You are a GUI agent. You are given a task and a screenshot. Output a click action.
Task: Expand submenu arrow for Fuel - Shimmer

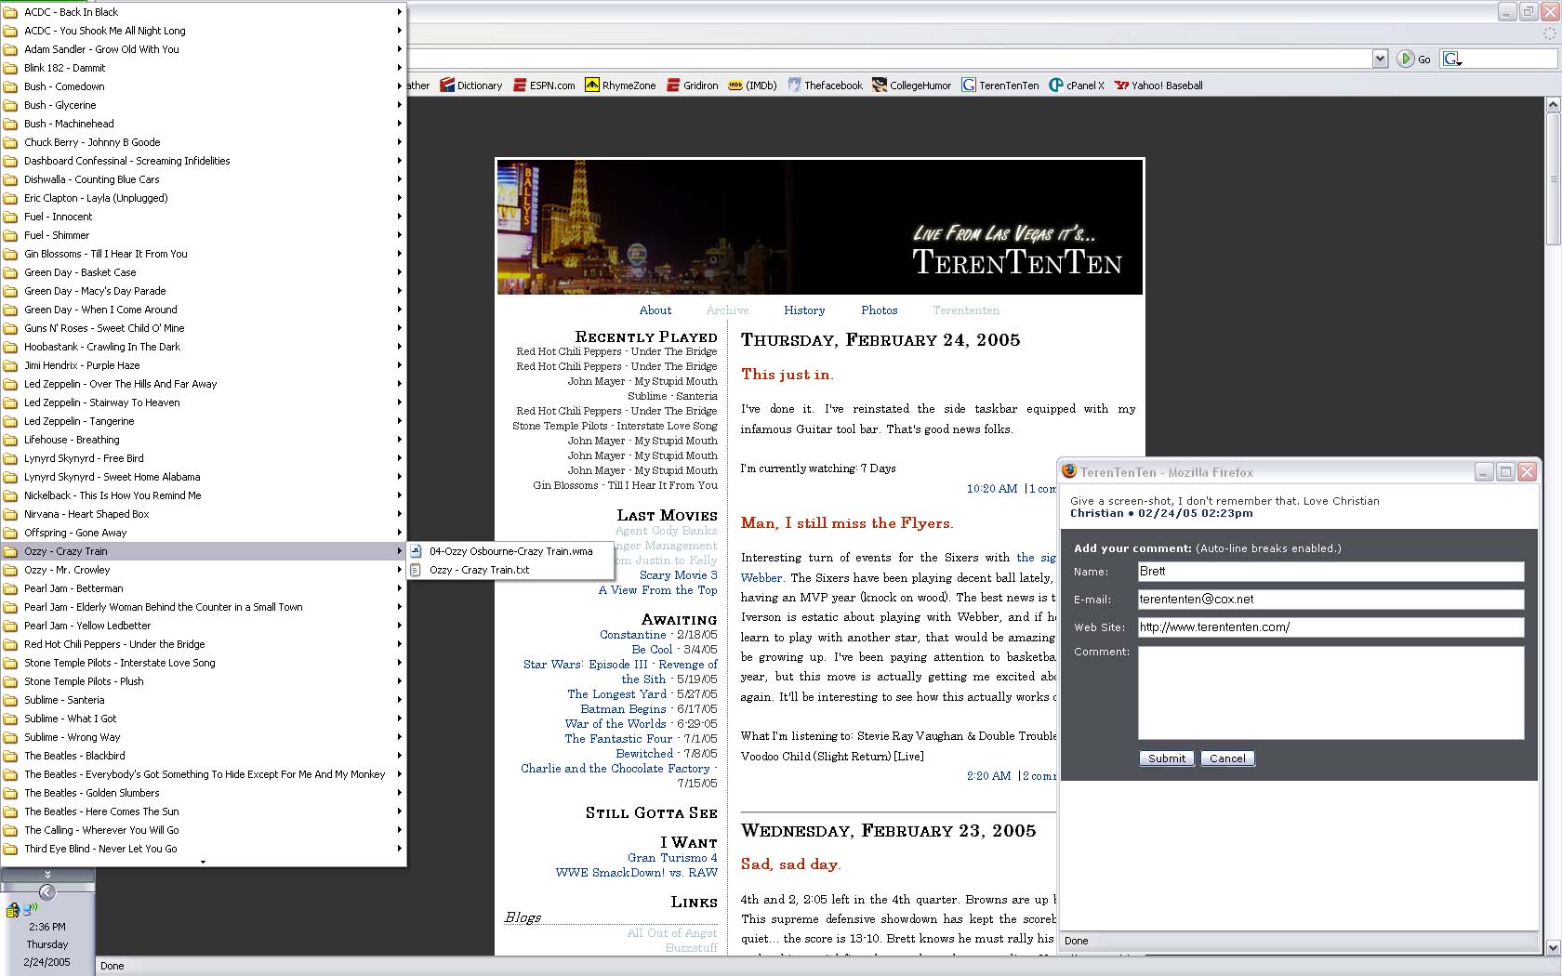point(400,235)
